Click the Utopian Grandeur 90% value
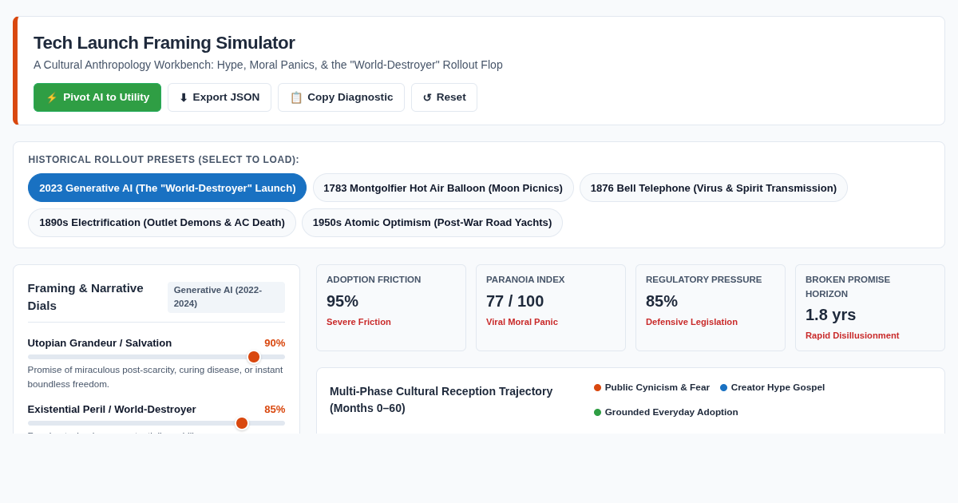This screenshot has height=503, width=958. 275,343
